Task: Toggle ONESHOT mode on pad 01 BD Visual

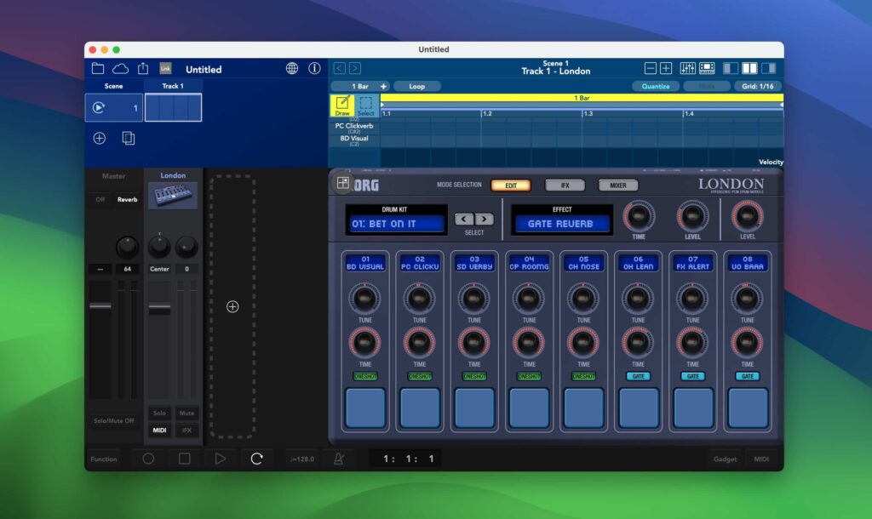Action: point(364,375)
